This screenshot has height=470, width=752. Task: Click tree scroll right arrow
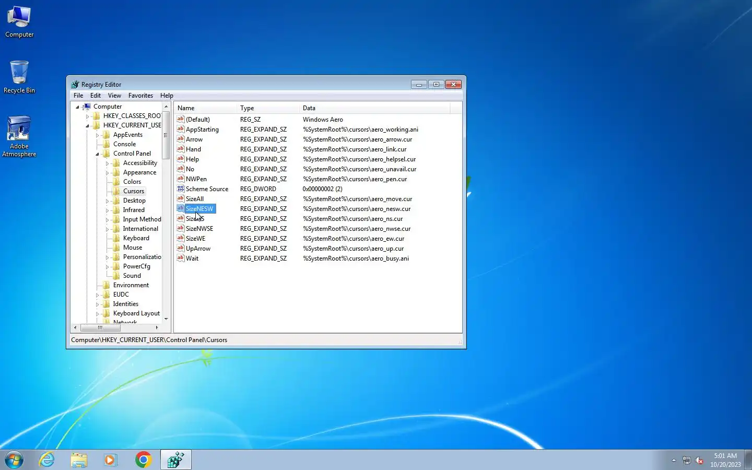point(157,328)
